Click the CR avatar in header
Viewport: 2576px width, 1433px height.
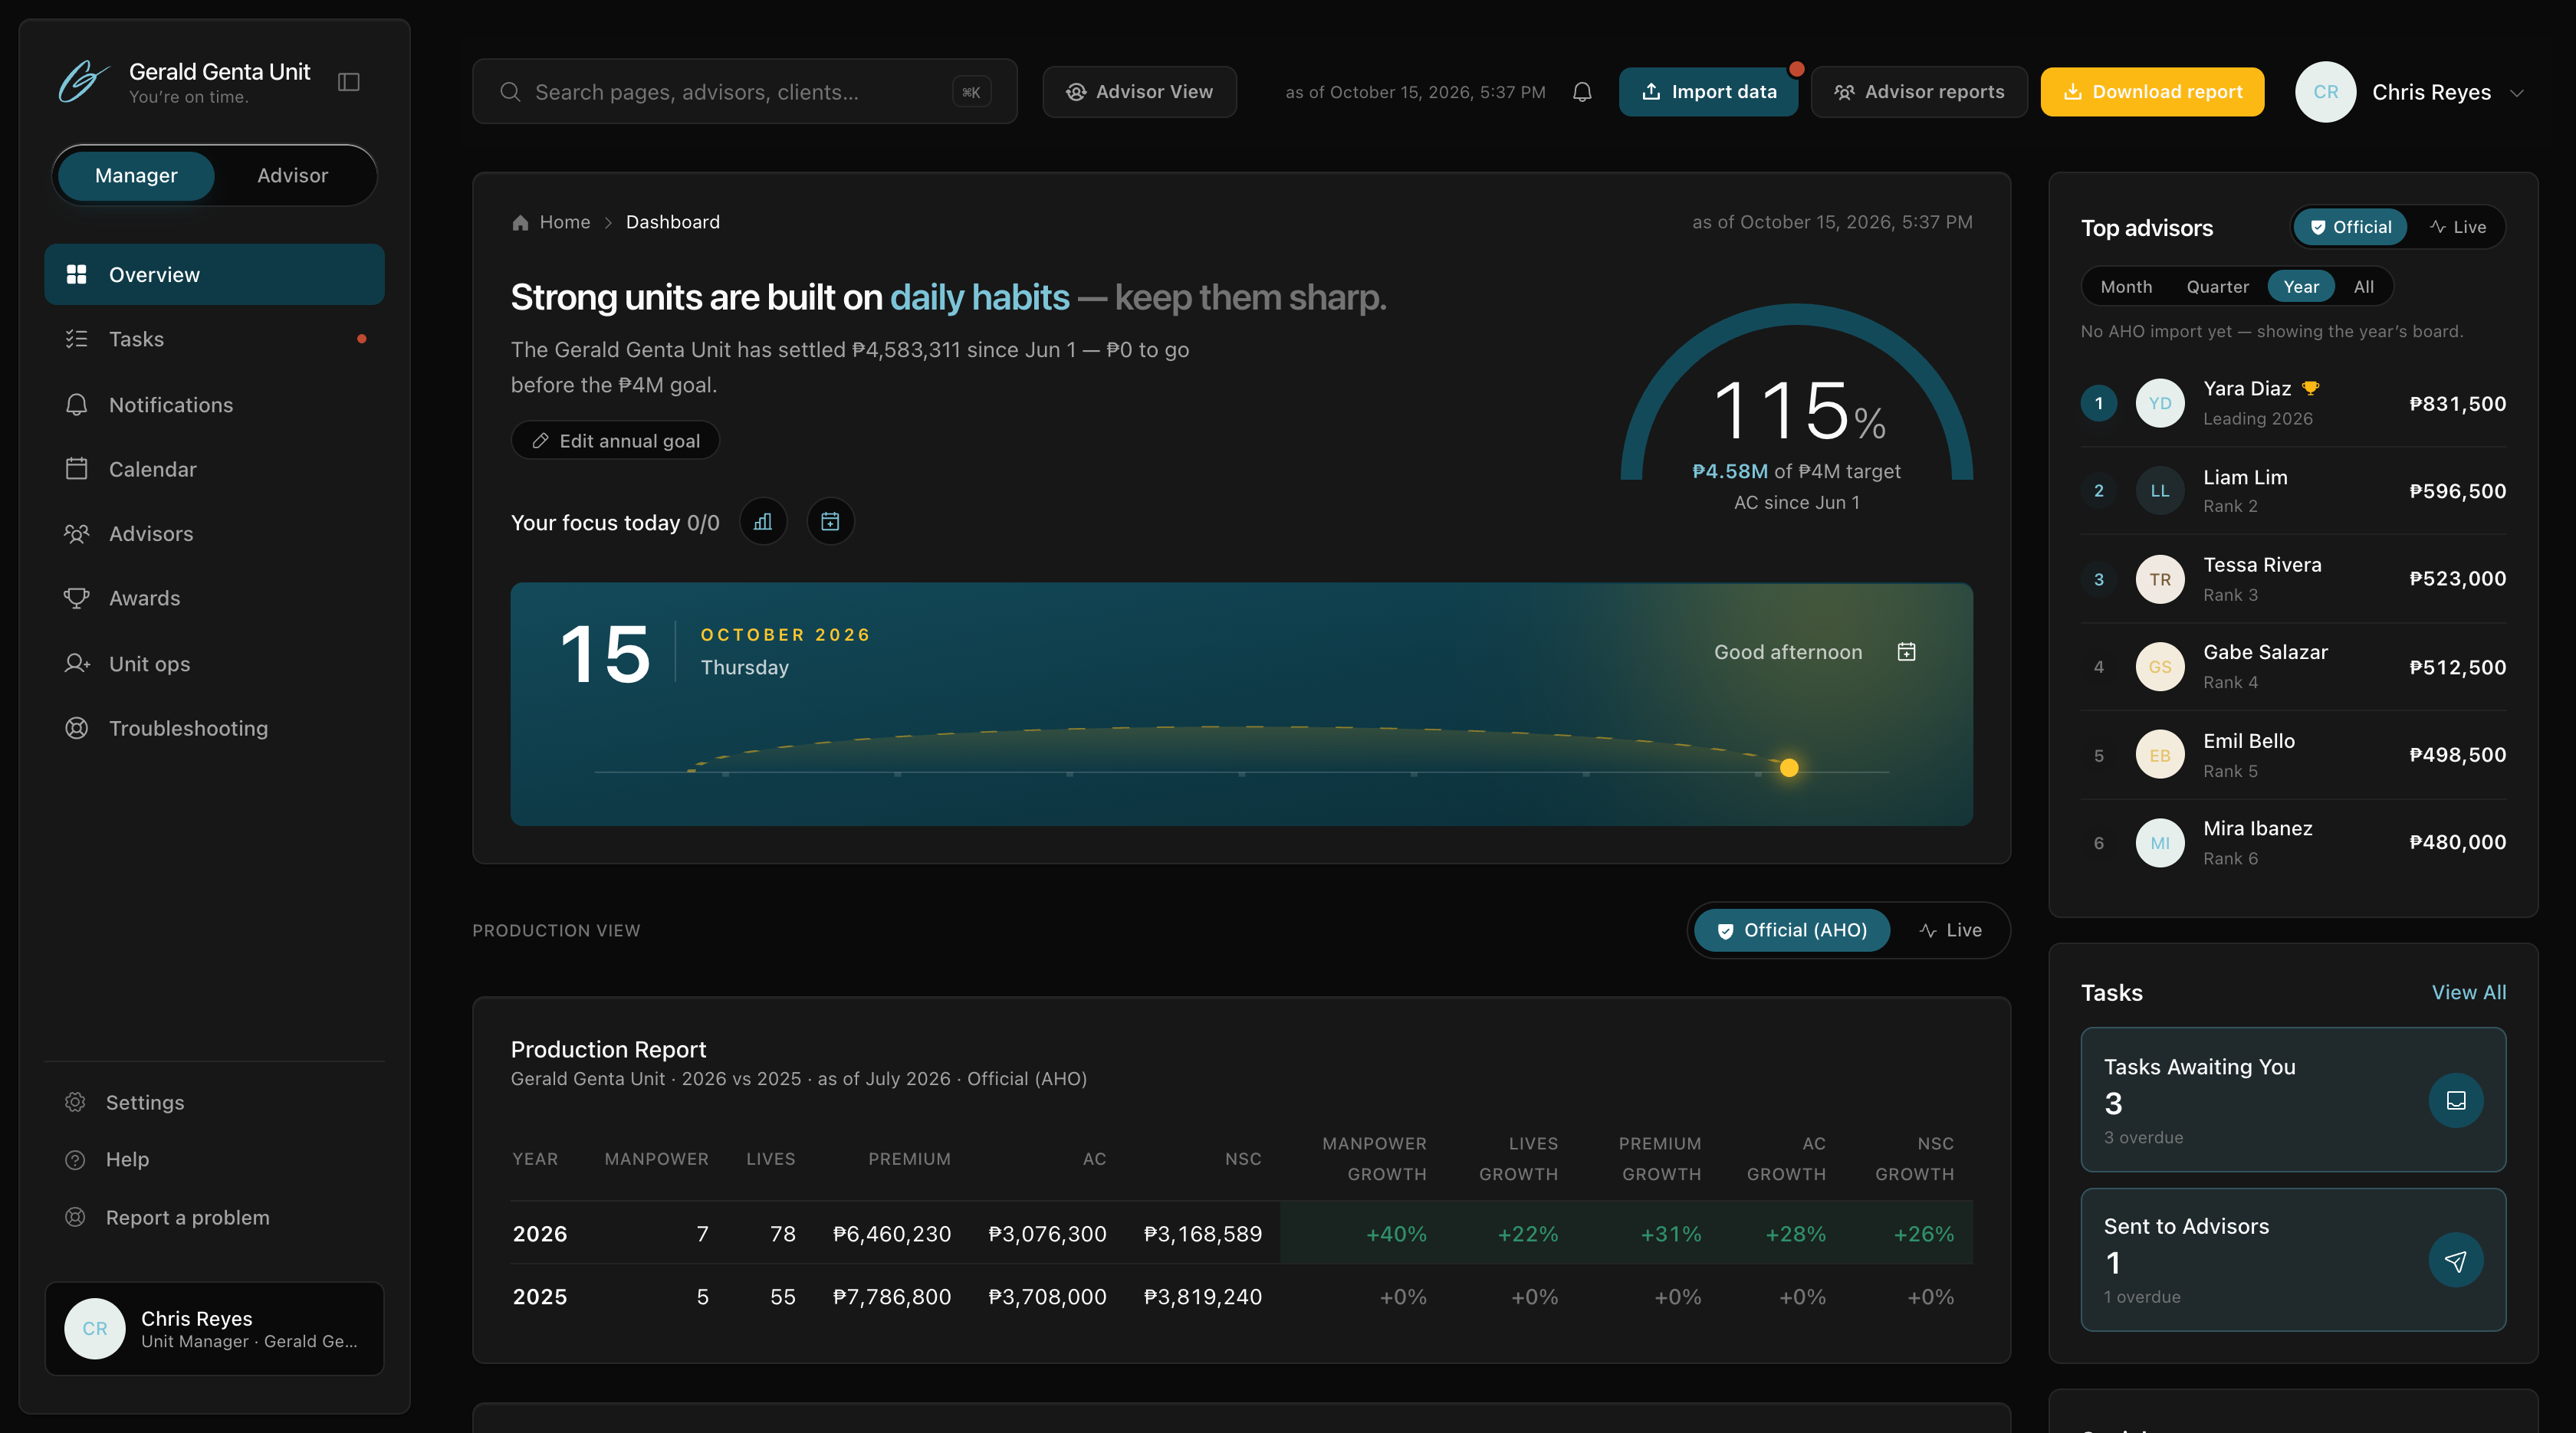[x=2325, y=92]
